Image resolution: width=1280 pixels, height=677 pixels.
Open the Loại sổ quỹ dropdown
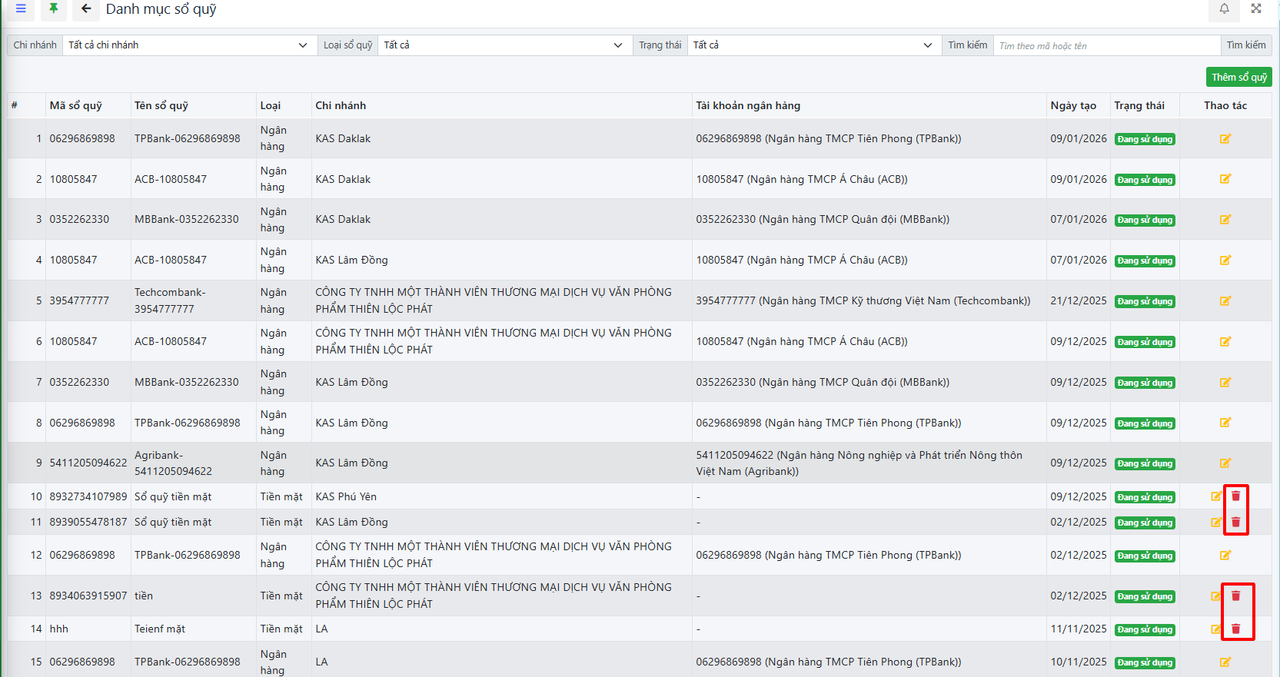pyautogui.click(x=503, y=45)
